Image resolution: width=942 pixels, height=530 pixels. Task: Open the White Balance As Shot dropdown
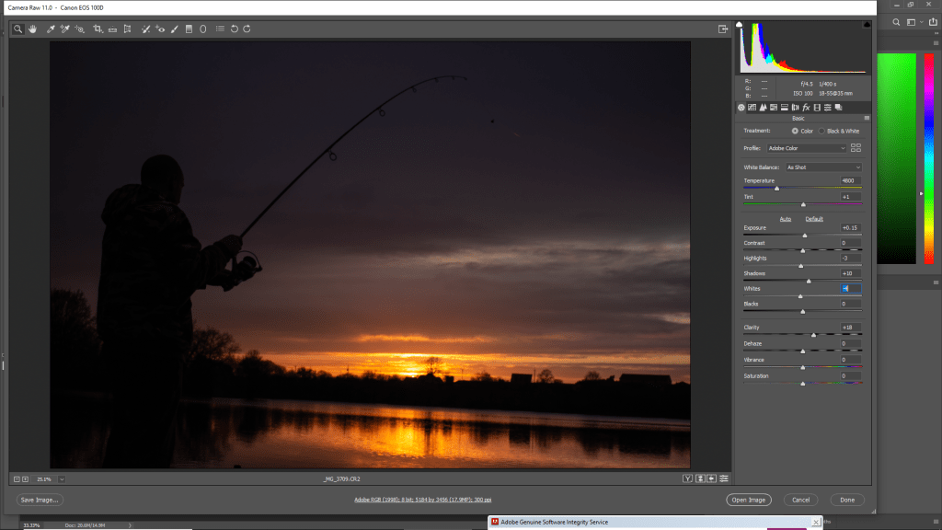click(822, 167)
